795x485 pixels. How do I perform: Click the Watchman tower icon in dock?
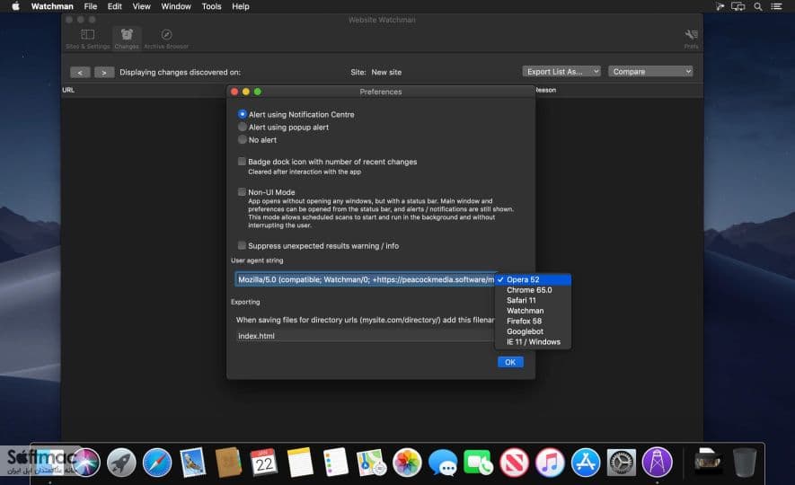click(x=657, y=463)
